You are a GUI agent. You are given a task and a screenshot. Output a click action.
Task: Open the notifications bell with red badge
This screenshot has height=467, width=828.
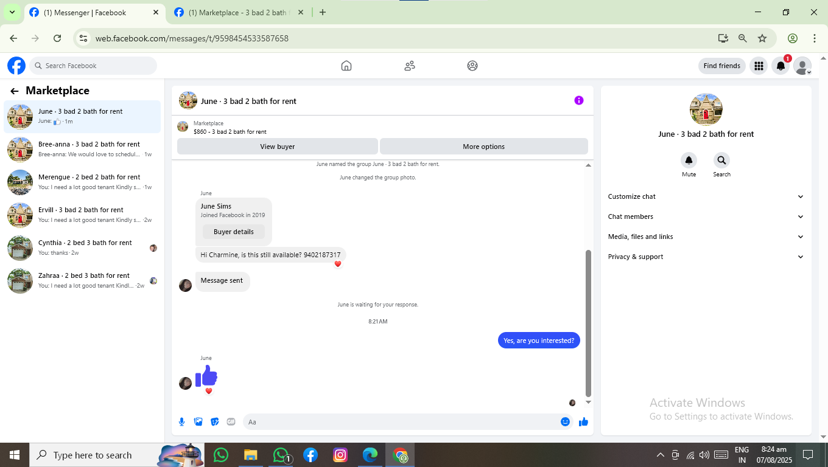[x=781, y=66]
